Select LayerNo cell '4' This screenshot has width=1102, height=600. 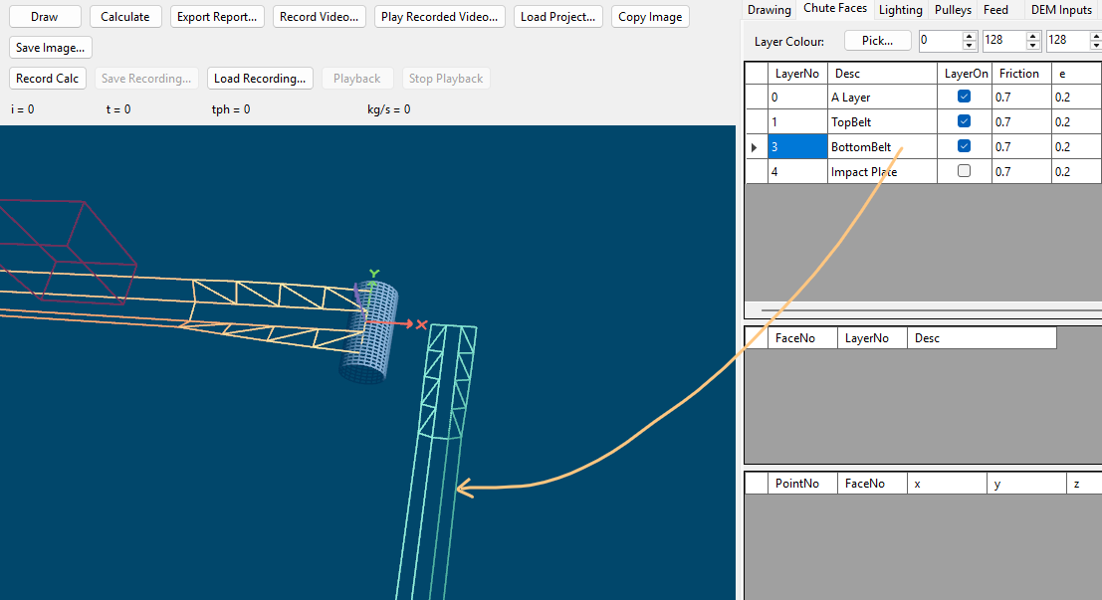coord(797,171)
